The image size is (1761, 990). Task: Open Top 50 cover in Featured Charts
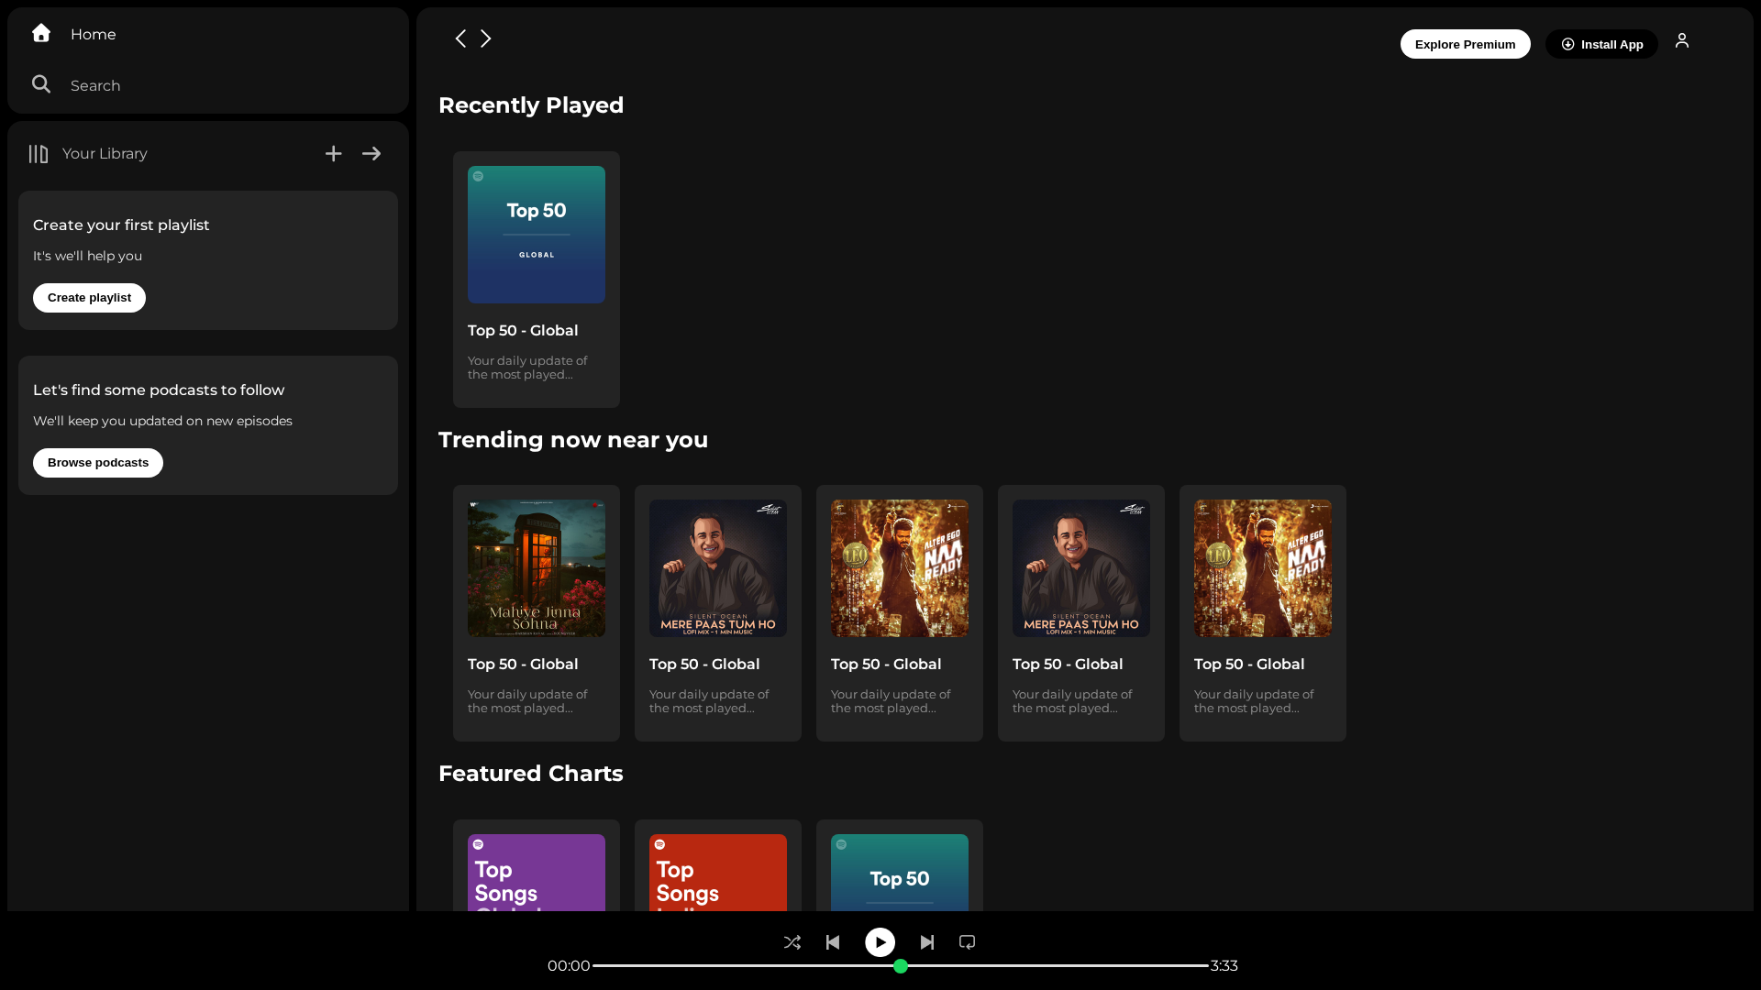point(900,873)
